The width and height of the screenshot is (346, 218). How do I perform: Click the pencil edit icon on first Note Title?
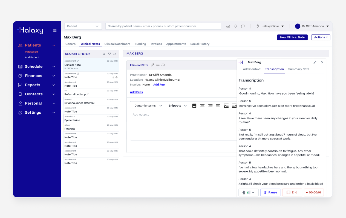click(x=114, y=77)
